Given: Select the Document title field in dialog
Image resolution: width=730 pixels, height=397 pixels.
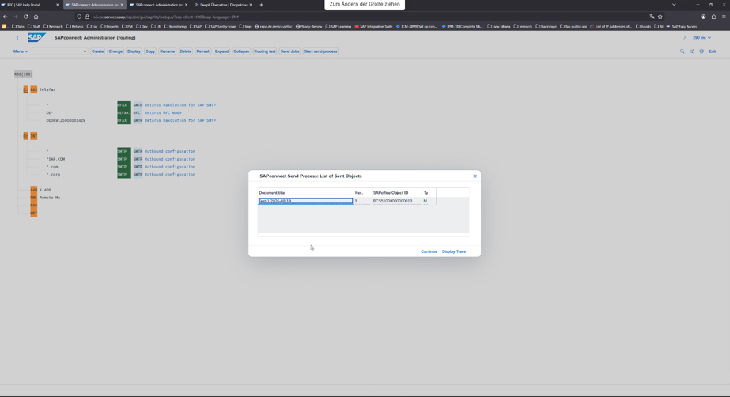Looking at the screenshot, I should tap(305, 201).
